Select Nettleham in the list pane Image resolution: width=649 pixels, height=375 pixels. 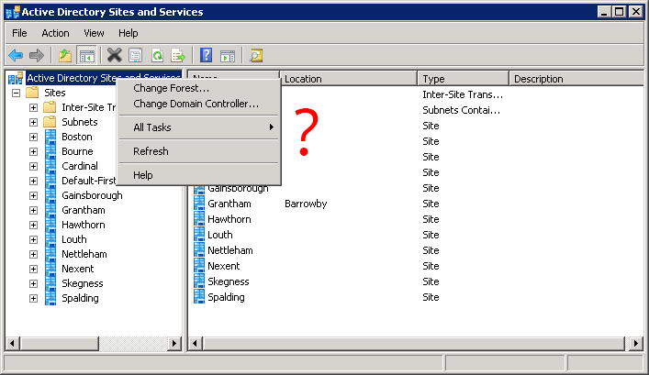pyautogui.click(x=230, y=250)
